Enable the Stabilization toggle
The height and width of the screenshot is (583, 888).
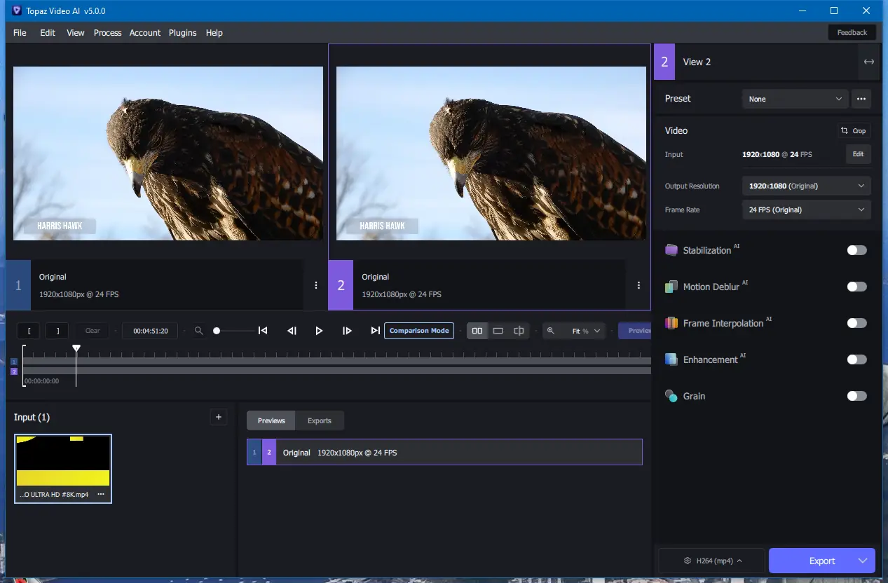(856, 250)
